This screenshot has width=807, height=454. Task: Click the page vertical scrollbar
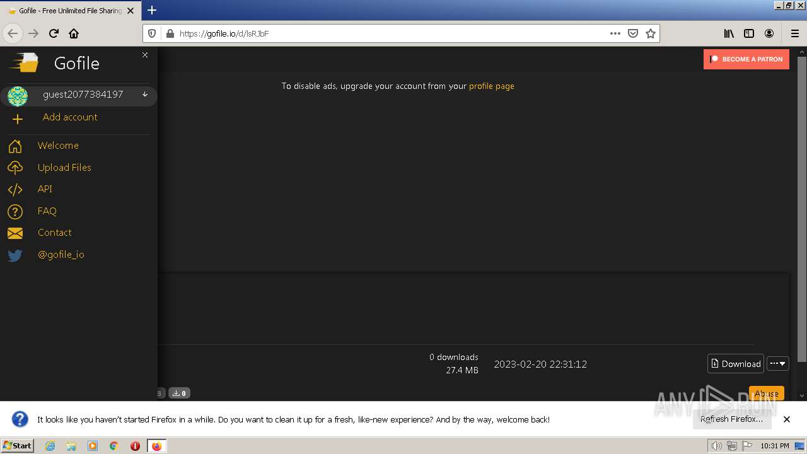tap(802, 208)
